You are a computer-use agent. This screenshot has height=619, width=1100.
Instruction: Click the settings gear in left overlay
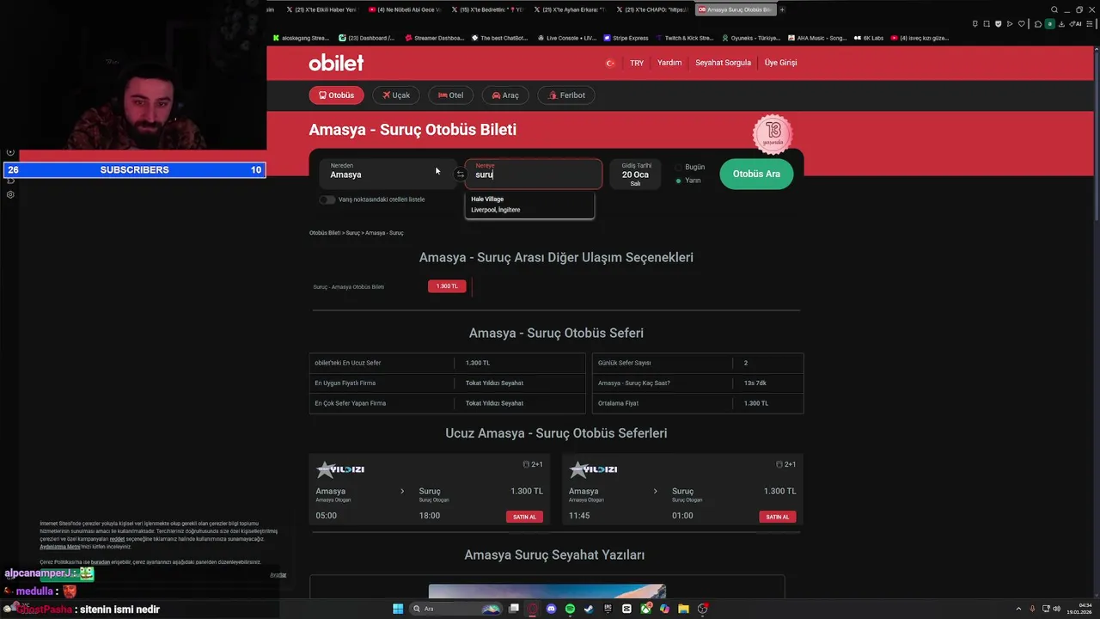10,194
